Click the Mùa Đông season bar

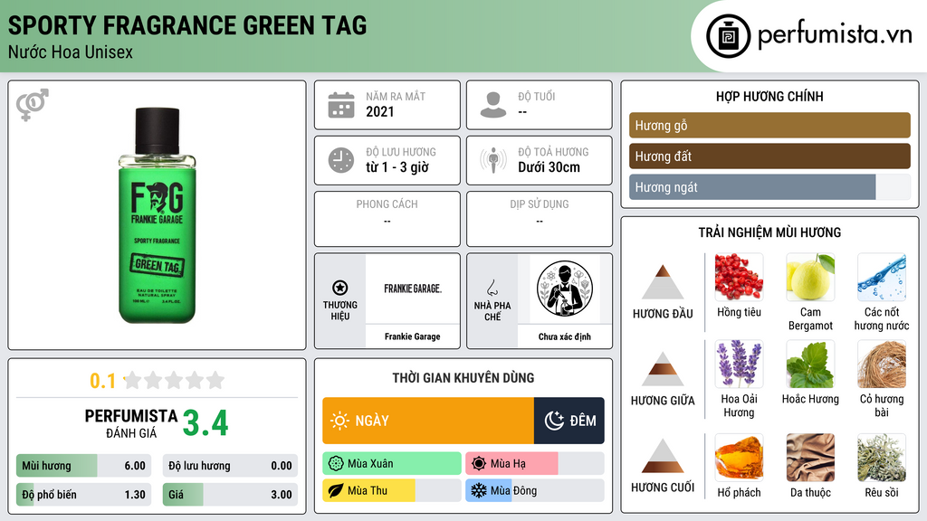(534, 490)
